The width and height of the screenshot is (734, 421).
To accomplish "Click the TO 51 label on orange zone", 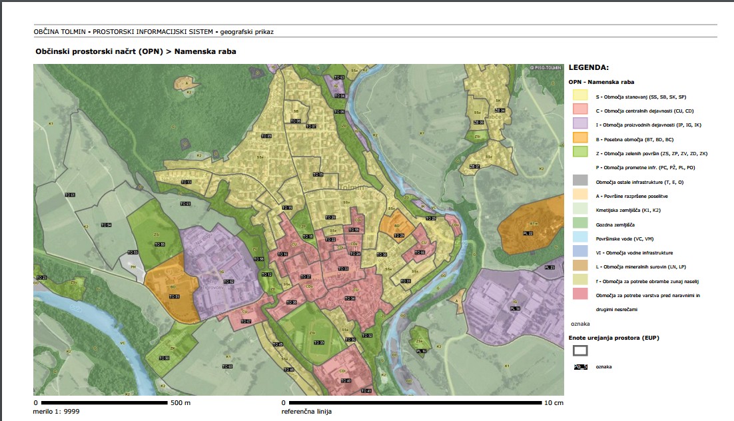I will [x=175, y=296].
